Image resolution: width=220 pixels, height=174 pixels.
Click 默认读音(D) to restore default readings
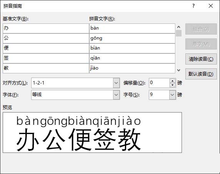[x=201, y=74]
